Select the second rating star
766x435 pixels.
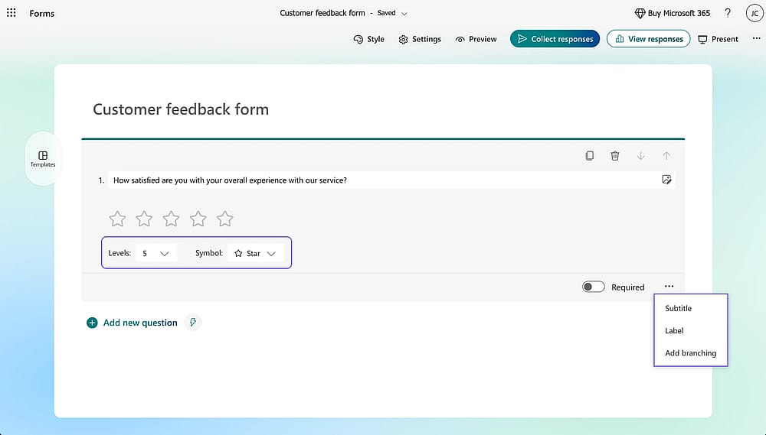click(x=144, y=219)
